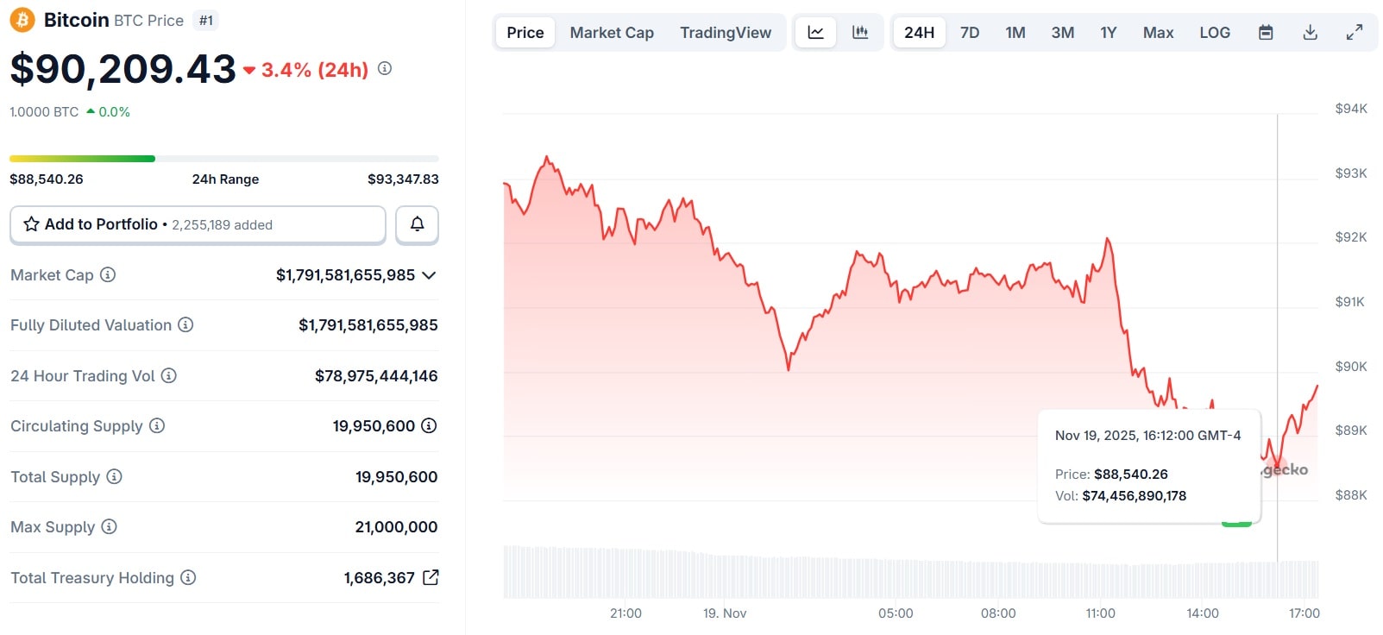
Task: Download chart data icon
Action: click(x=1310, y=33)
